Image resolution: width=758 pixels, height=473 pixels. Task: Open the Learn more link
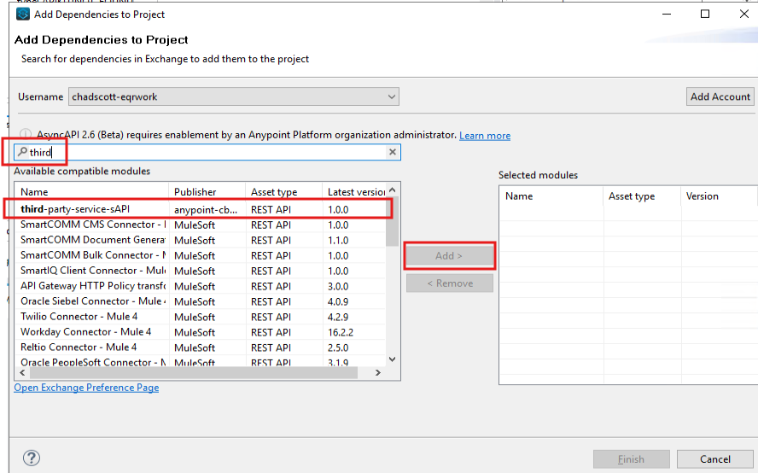[x=484, y=136]
